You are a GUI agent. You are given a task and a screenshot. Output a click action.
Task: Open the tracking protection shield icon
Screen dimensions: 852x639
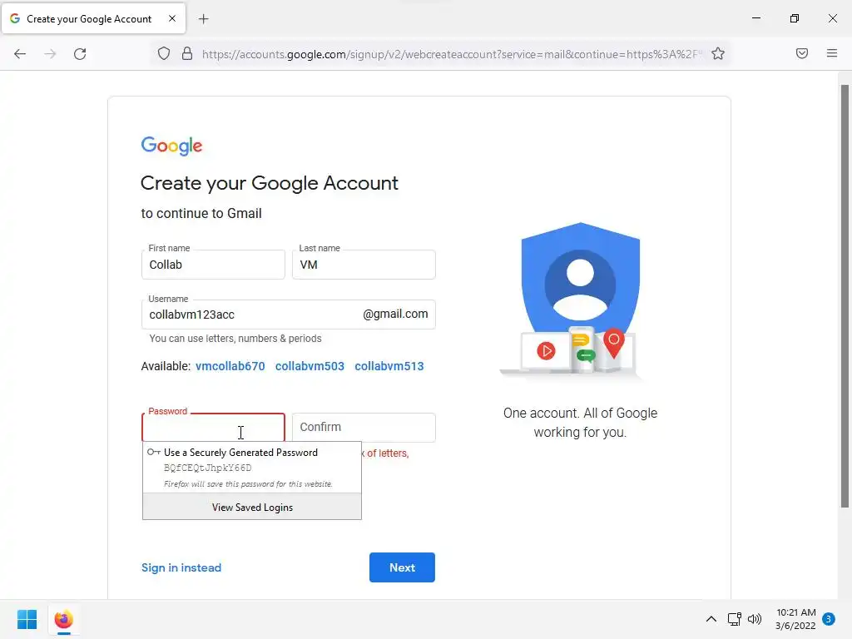pyautogui.click(x=164, y=54)
